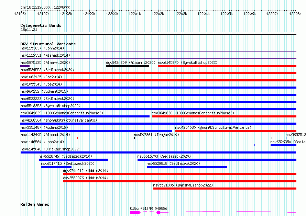
Task: Select nsv6516703 (Sedlazeck2020) variant label
Action: (164, 156)
